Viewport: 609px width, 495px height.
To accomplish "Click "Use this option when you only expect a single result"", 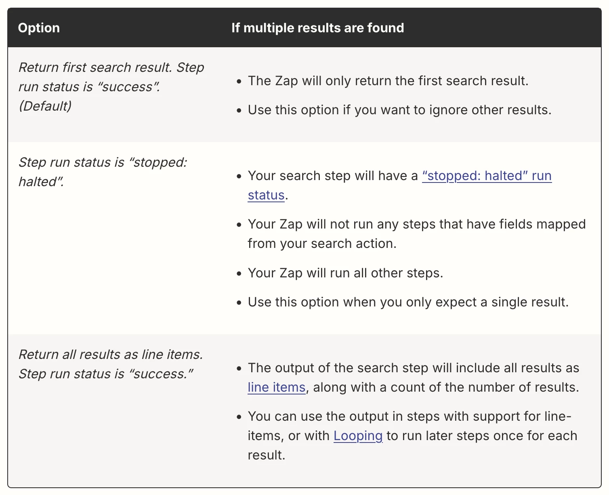I will coord(408,302).
